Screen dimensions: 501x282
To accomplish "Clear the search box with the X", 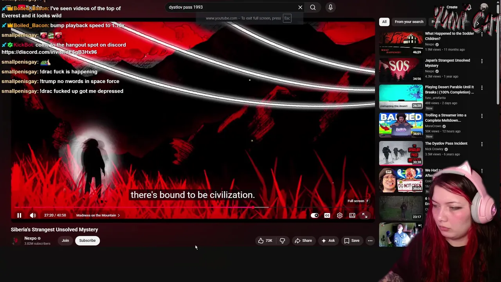I will (300, 7).
